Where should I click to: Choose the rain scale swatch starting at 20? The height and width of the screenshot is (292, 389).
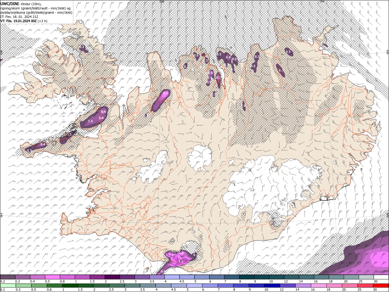[x=349, y=286]
